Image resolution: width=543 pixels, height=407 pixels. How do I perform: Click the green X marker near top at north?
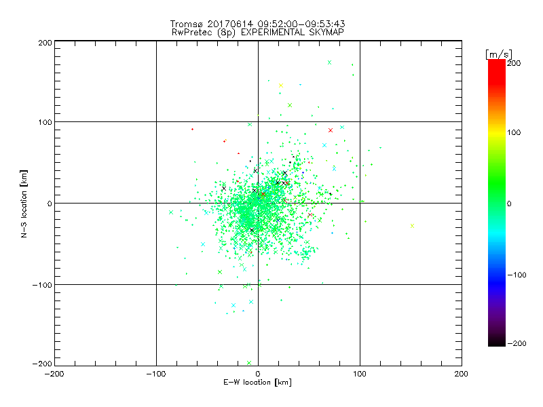tap(329, 62)
